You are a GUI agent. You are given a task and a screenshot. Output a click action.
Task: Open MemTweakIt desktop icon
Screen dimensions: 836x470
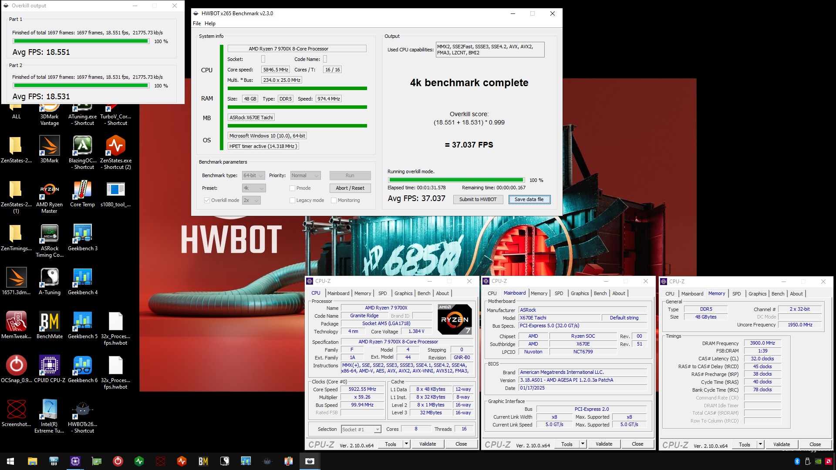coord(17,326)
